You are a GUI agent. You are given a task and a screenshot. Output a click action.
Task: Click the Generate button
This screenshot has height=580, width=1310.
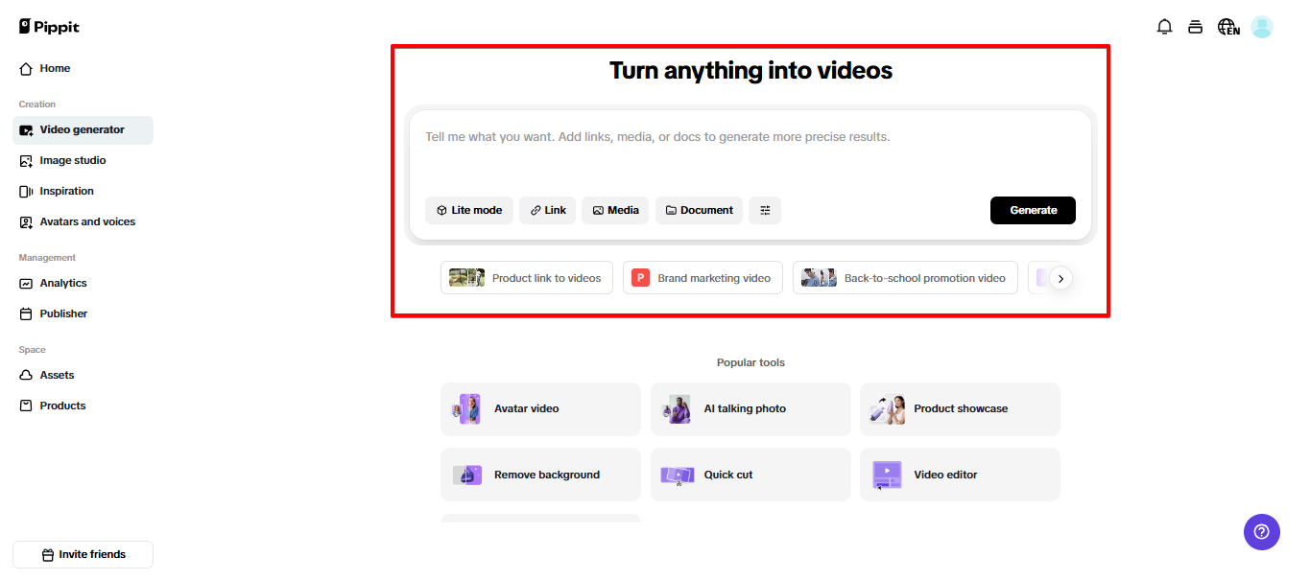tap(1033, 210)
